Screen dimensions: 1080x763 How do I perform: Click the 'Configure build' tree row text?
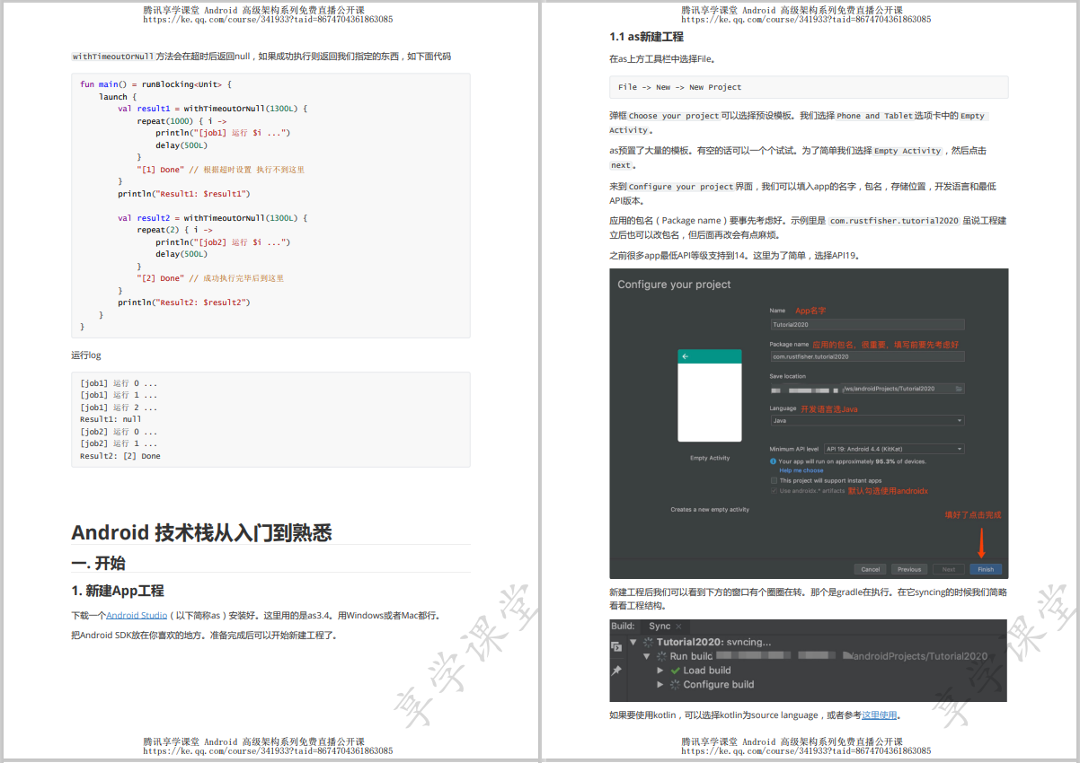[x=719, y=685]
